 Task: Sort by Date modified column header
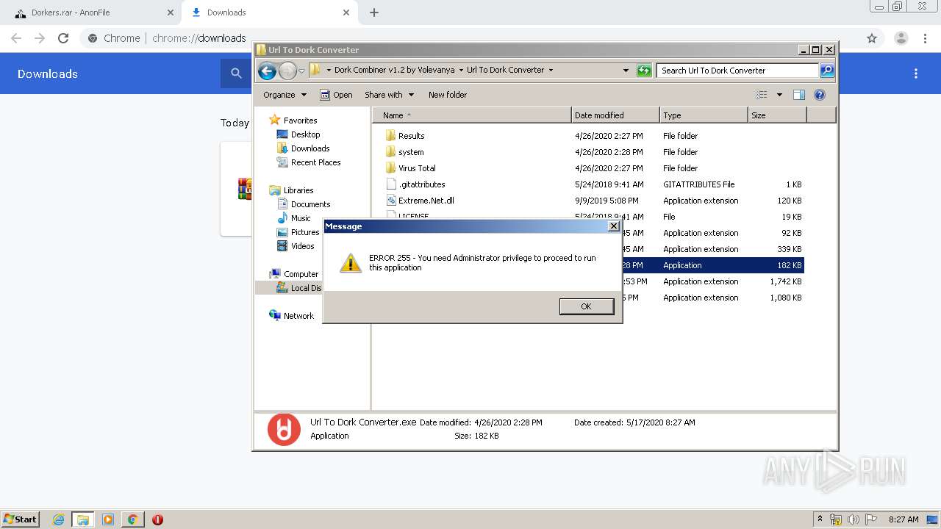click(x=615, y=115)
